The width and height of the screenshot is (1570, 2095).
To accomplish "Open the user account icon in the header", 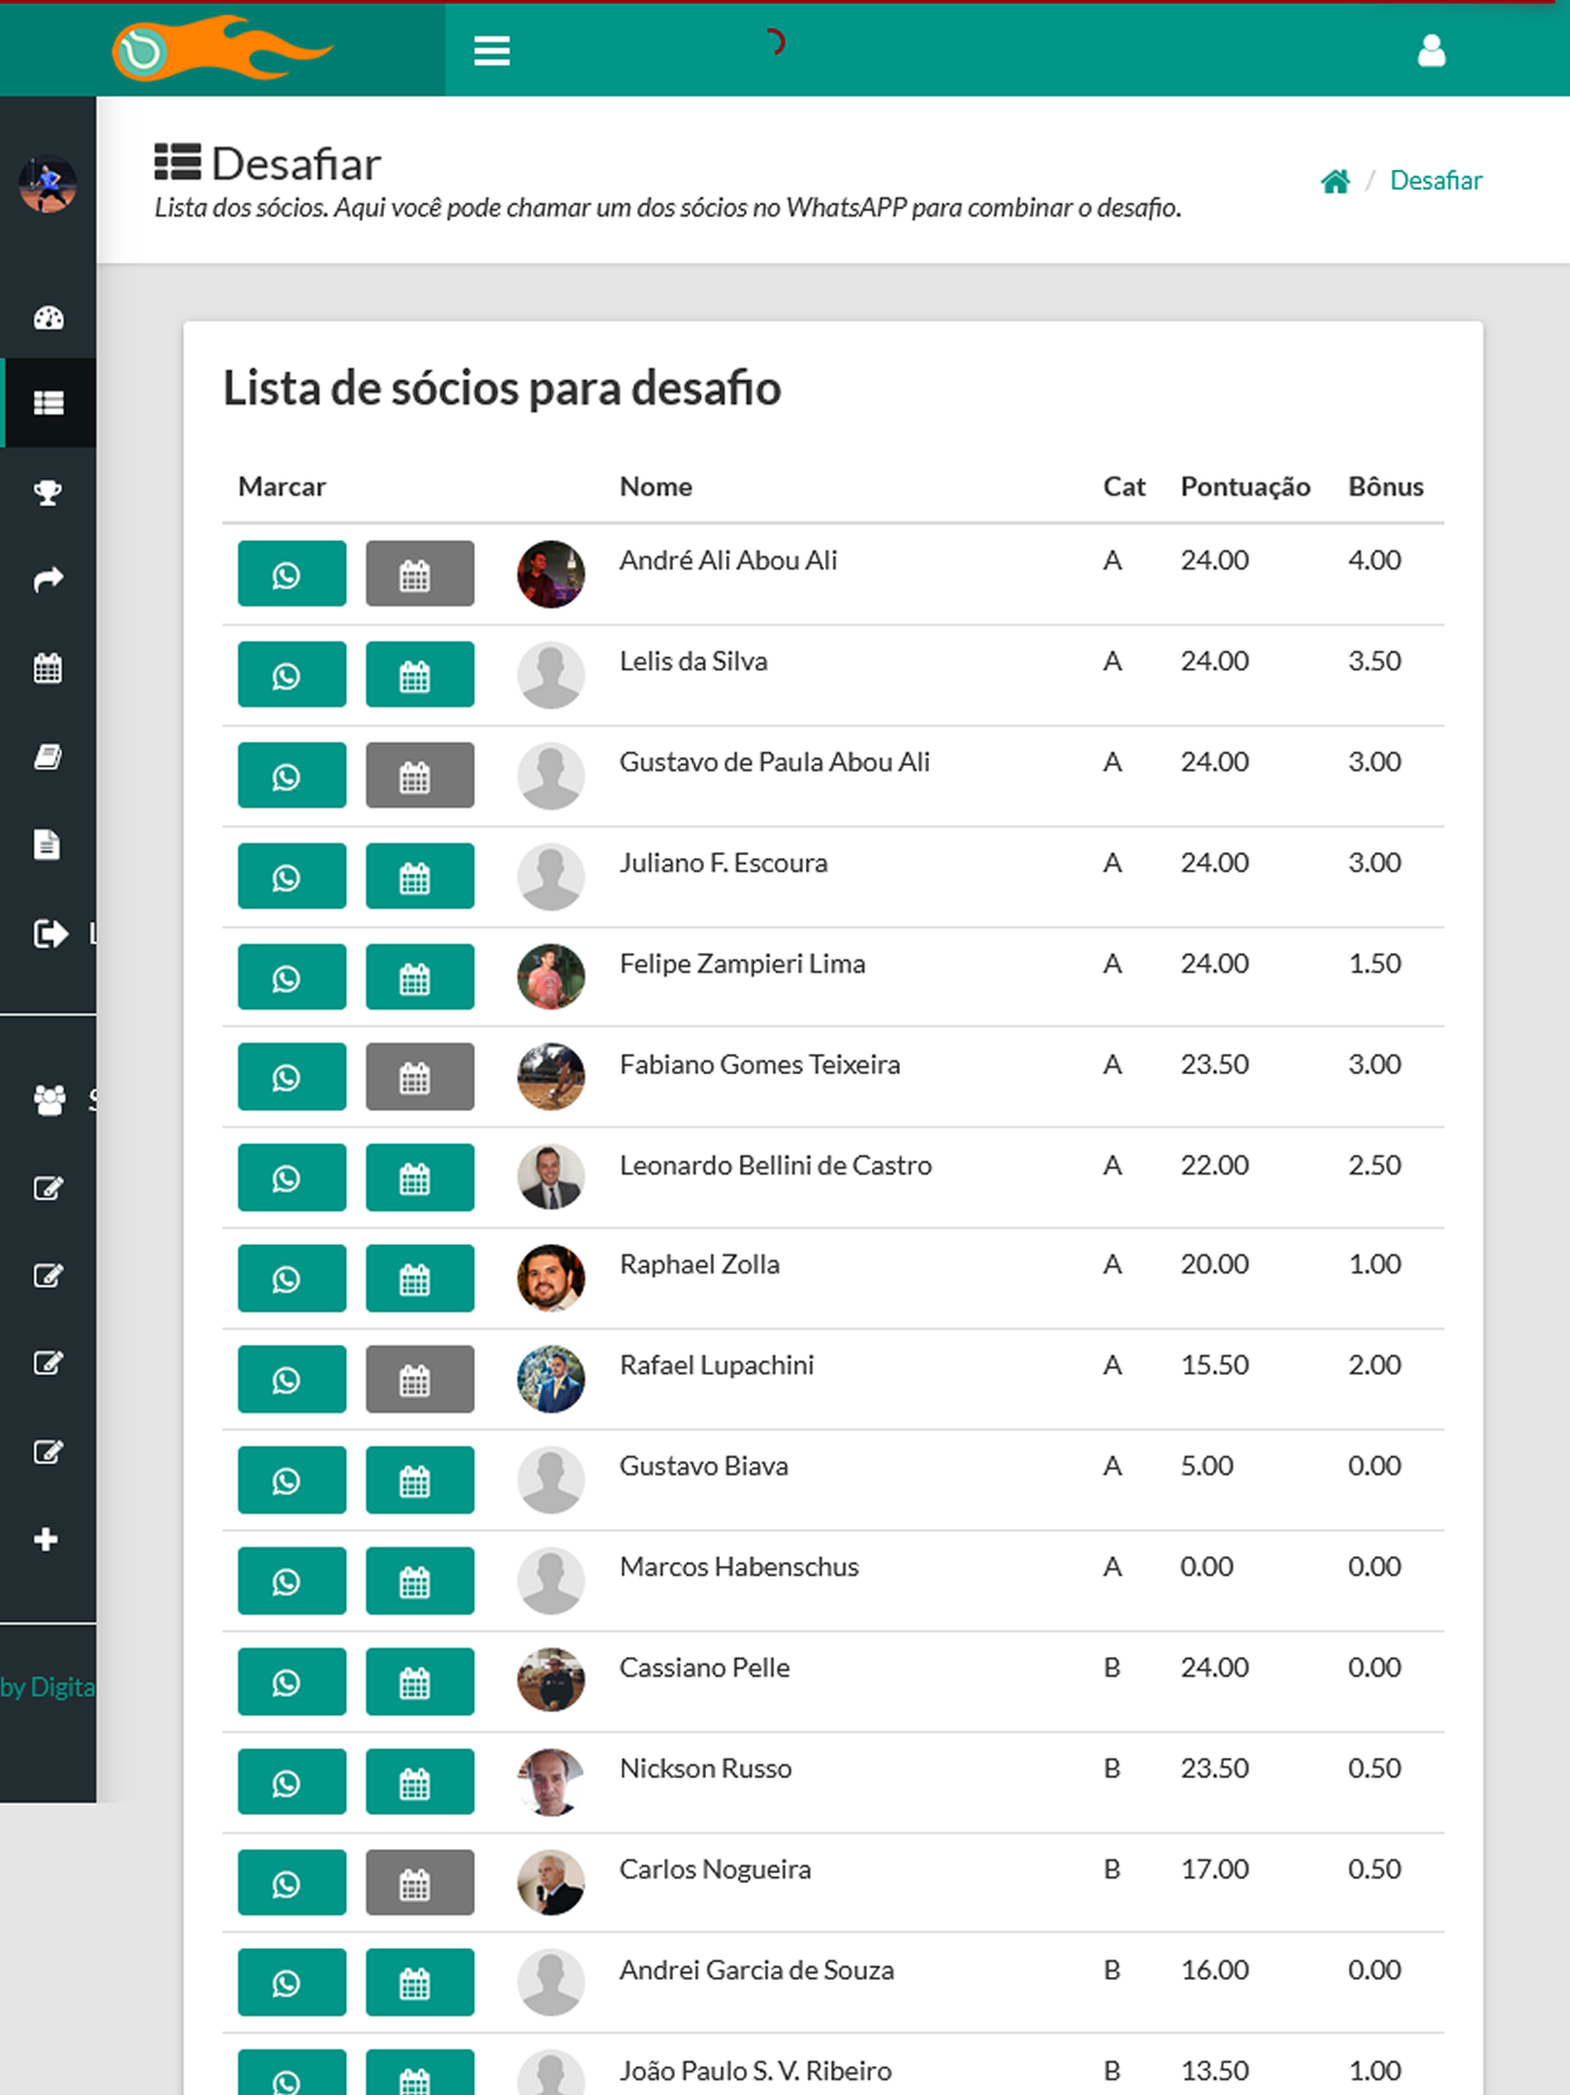I will point(1430,50).
